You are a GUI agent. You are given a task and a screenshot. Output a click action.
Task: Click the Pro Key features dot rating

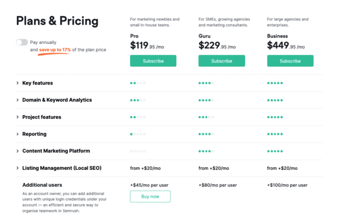click(138, 83)
